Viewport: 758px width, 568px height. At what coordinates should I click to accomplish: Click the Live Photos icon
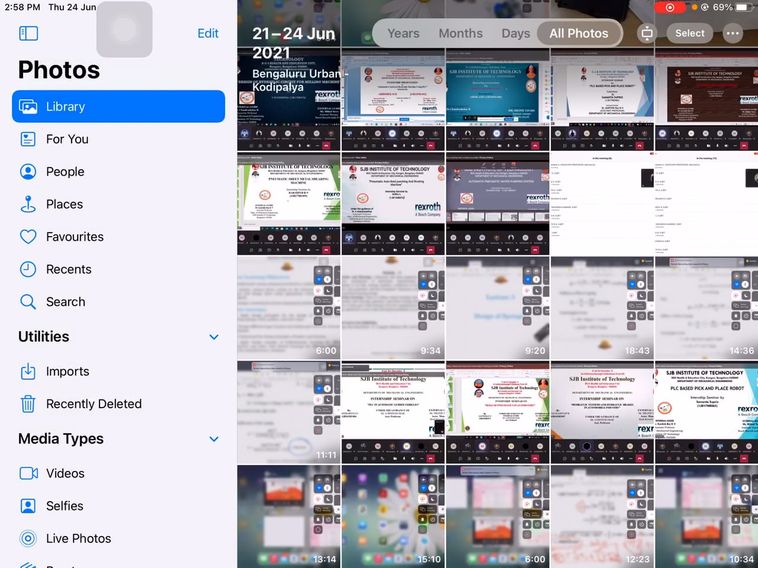point(28,538)
